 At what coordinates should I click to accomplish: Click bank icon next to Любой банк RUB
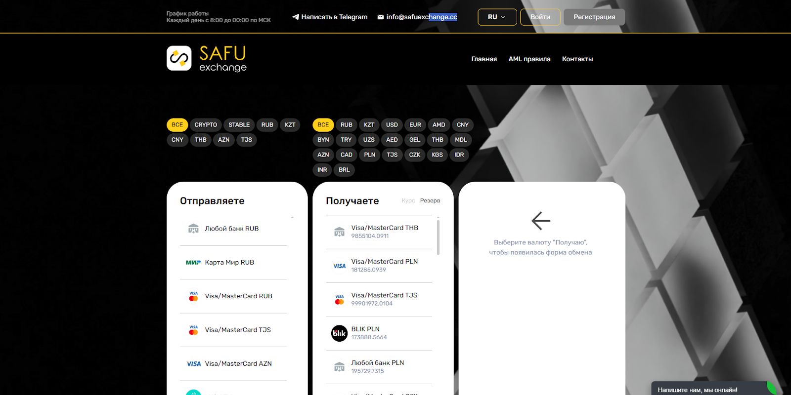point(193,229)
